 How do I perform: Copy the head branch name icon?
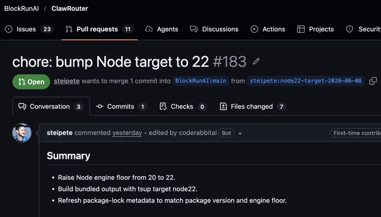pyautogui.click(x=373, y=81)
